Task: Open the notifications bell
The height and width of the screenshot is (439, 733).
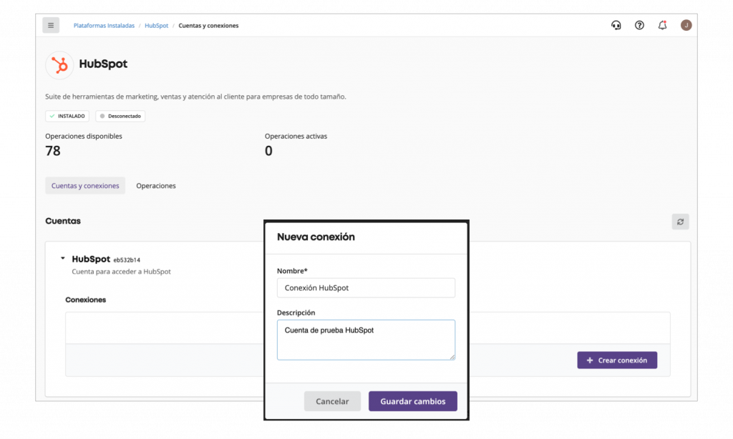Action: [x=662, y=25]
